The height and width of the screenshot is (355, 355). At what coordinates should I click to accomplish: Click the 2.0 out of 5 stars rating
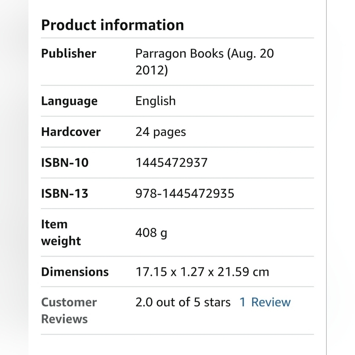point(183,302)
